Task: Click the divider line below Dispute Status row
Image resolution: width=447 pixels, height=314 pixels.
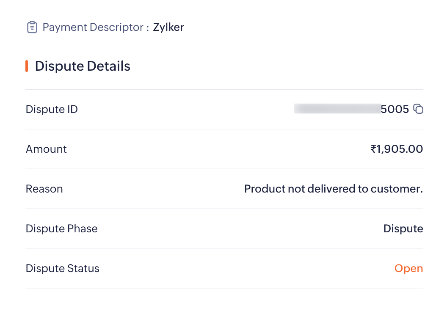Action: 224,288
